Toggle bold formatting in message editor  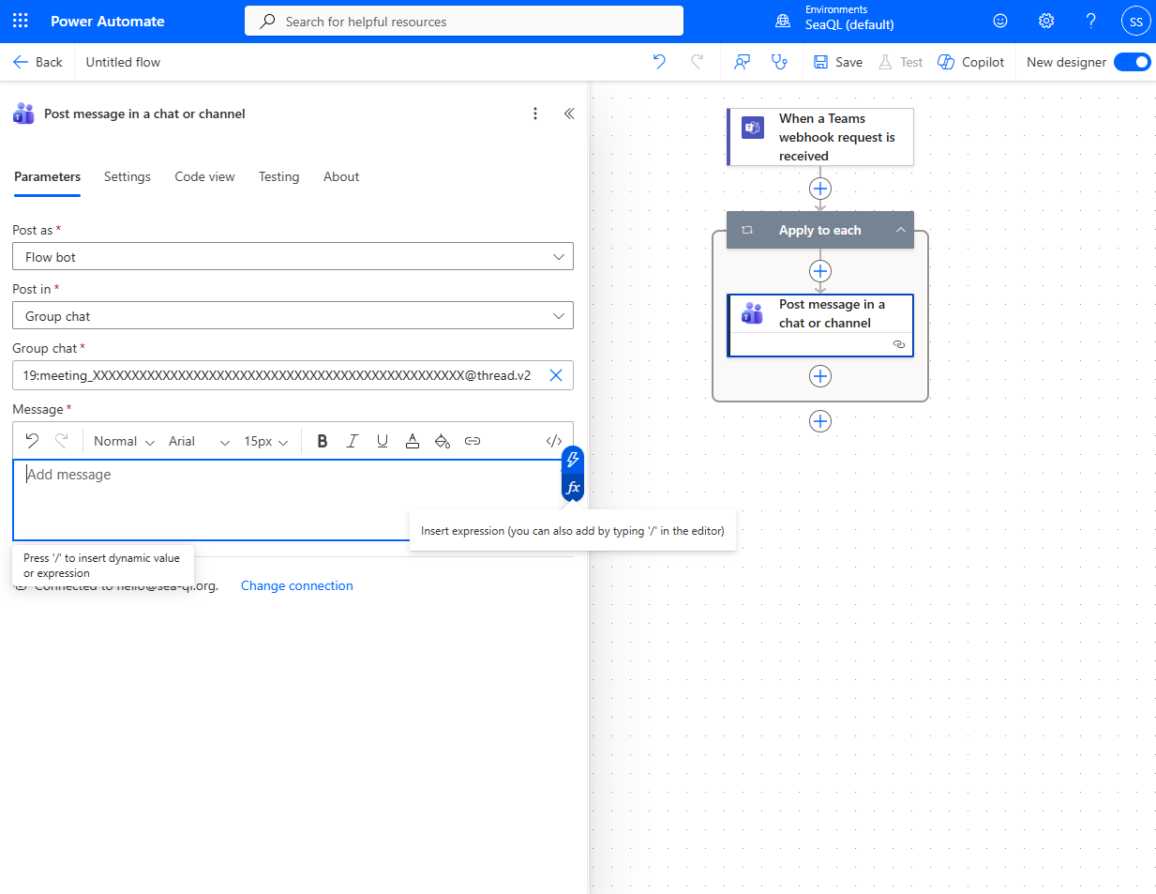pos(323,441)
